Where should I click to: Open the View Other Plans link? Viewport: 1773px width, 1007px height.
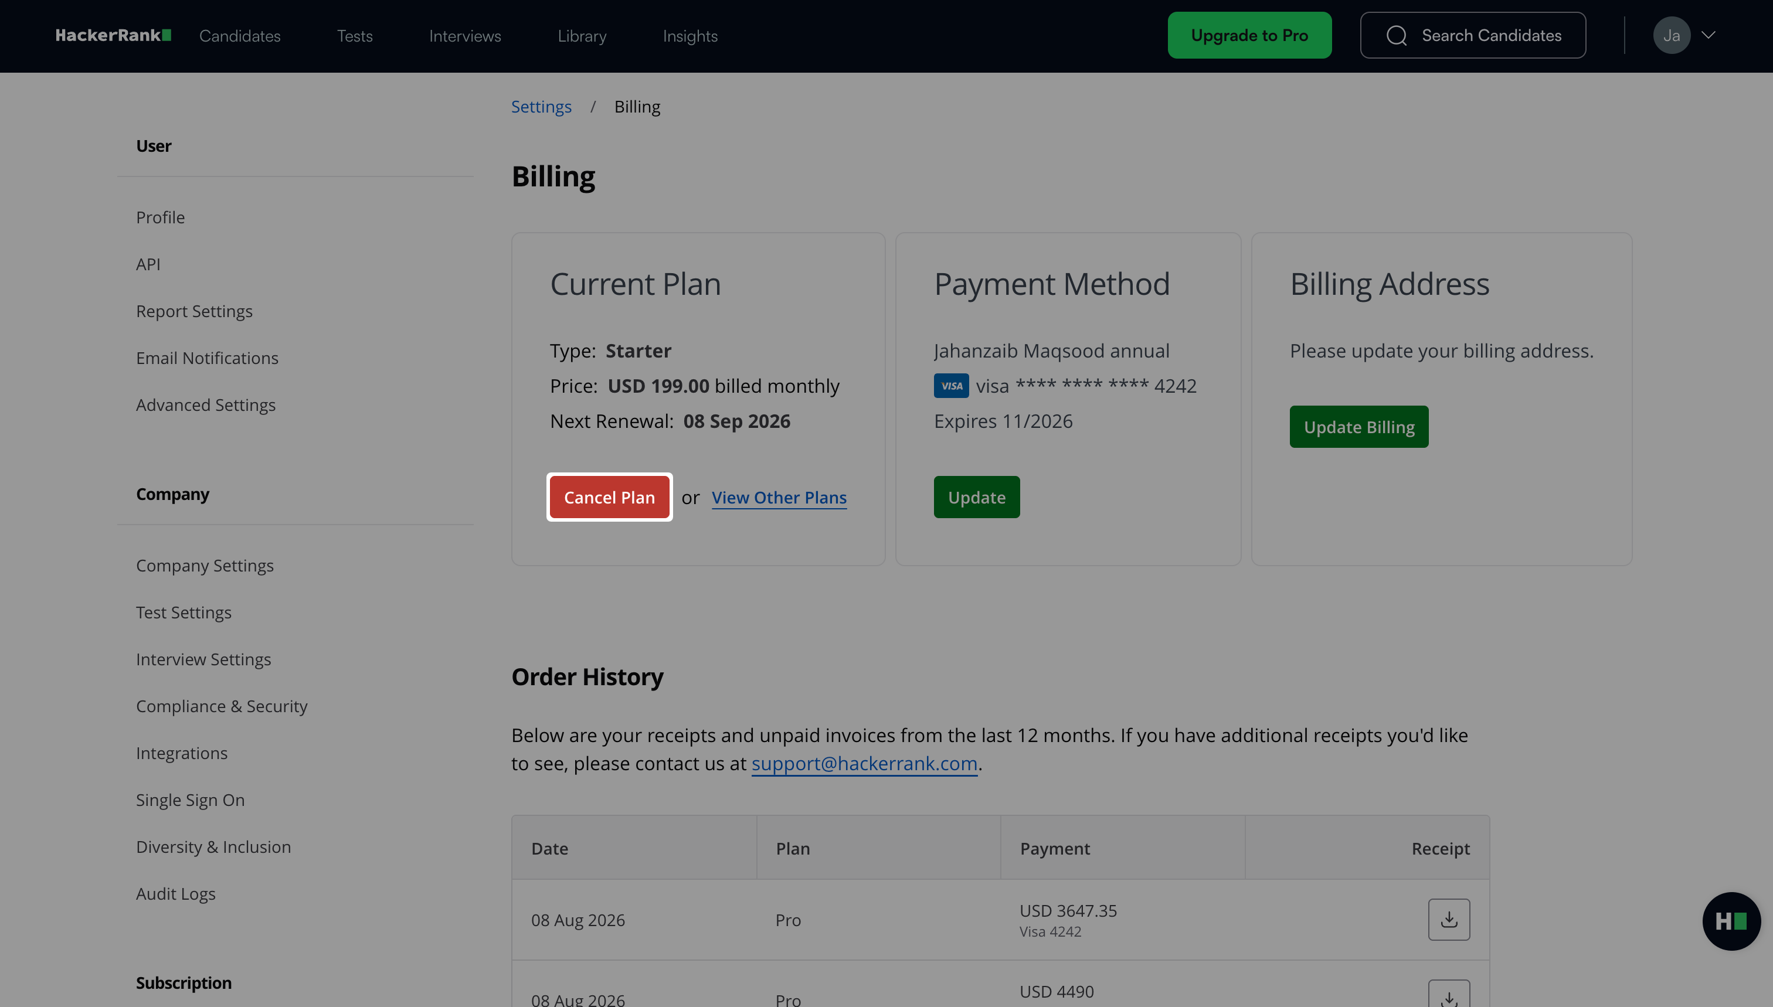pos(779,497)
